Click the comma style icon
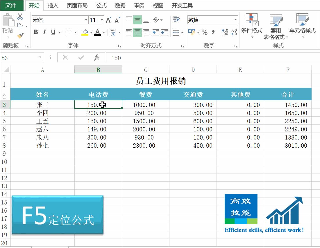 (x=213, y=32)
